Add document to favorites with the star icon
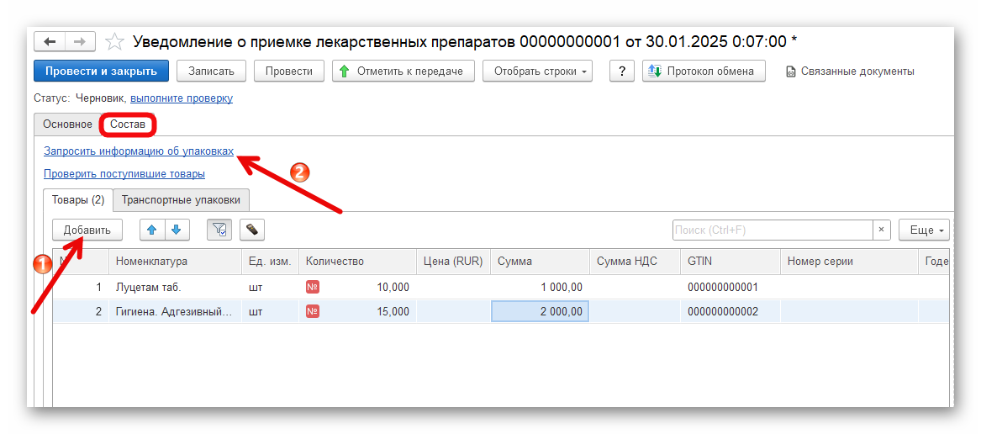Screen dimensions: 981x434 coord(114,42)
